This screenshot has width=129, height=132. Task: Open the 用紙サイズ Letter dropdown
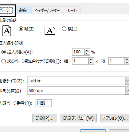[127, 81]
